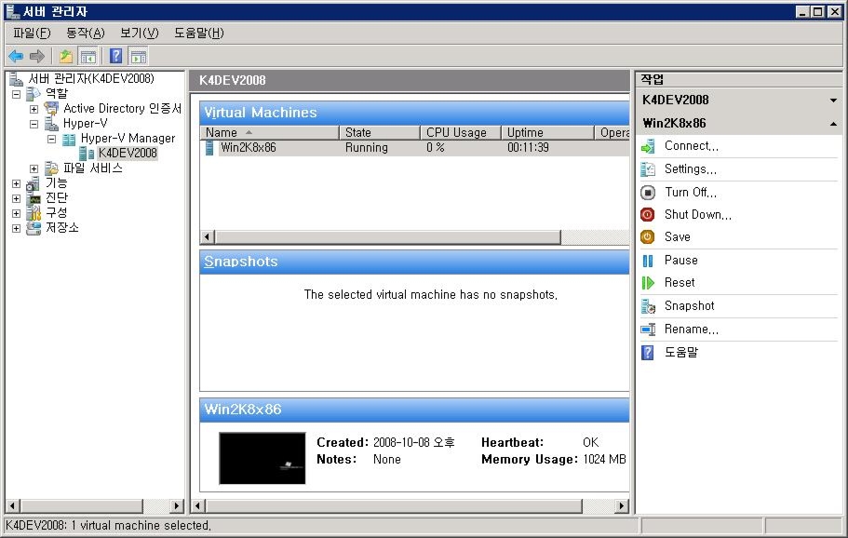Screen dimensions: 848x538
Task: Click the Hyper-V role icon in tree
Action: (x=51, y=123)
